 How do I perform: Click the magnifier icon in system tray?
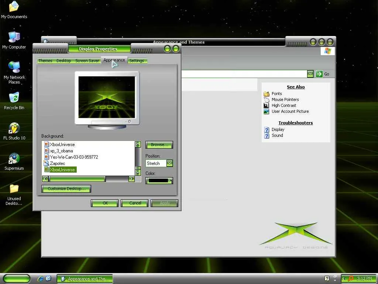pos(351,279)
